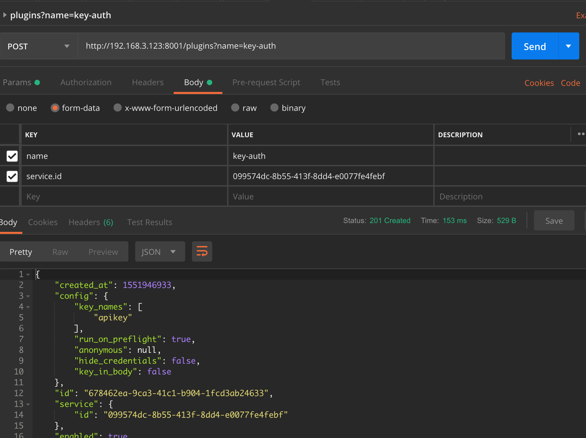Image resolution: width=586 pixels, height=438 pixels.
Task: Uncheck the name parameter checkbox
Action: coord(12,156)
